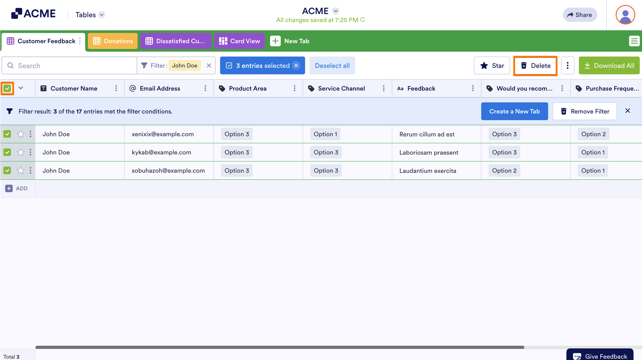Screen dimensions: 642x360
Task: Click the ACME logo icon
Action: click(17, 14)
